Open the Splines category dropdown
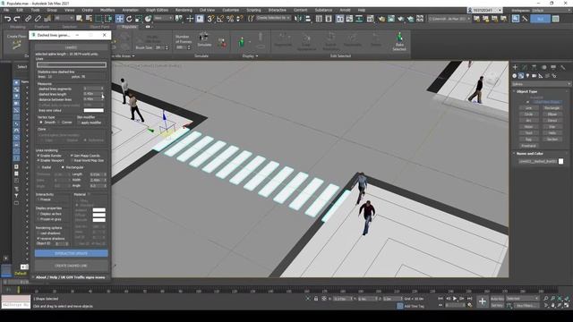 point(541,84)
